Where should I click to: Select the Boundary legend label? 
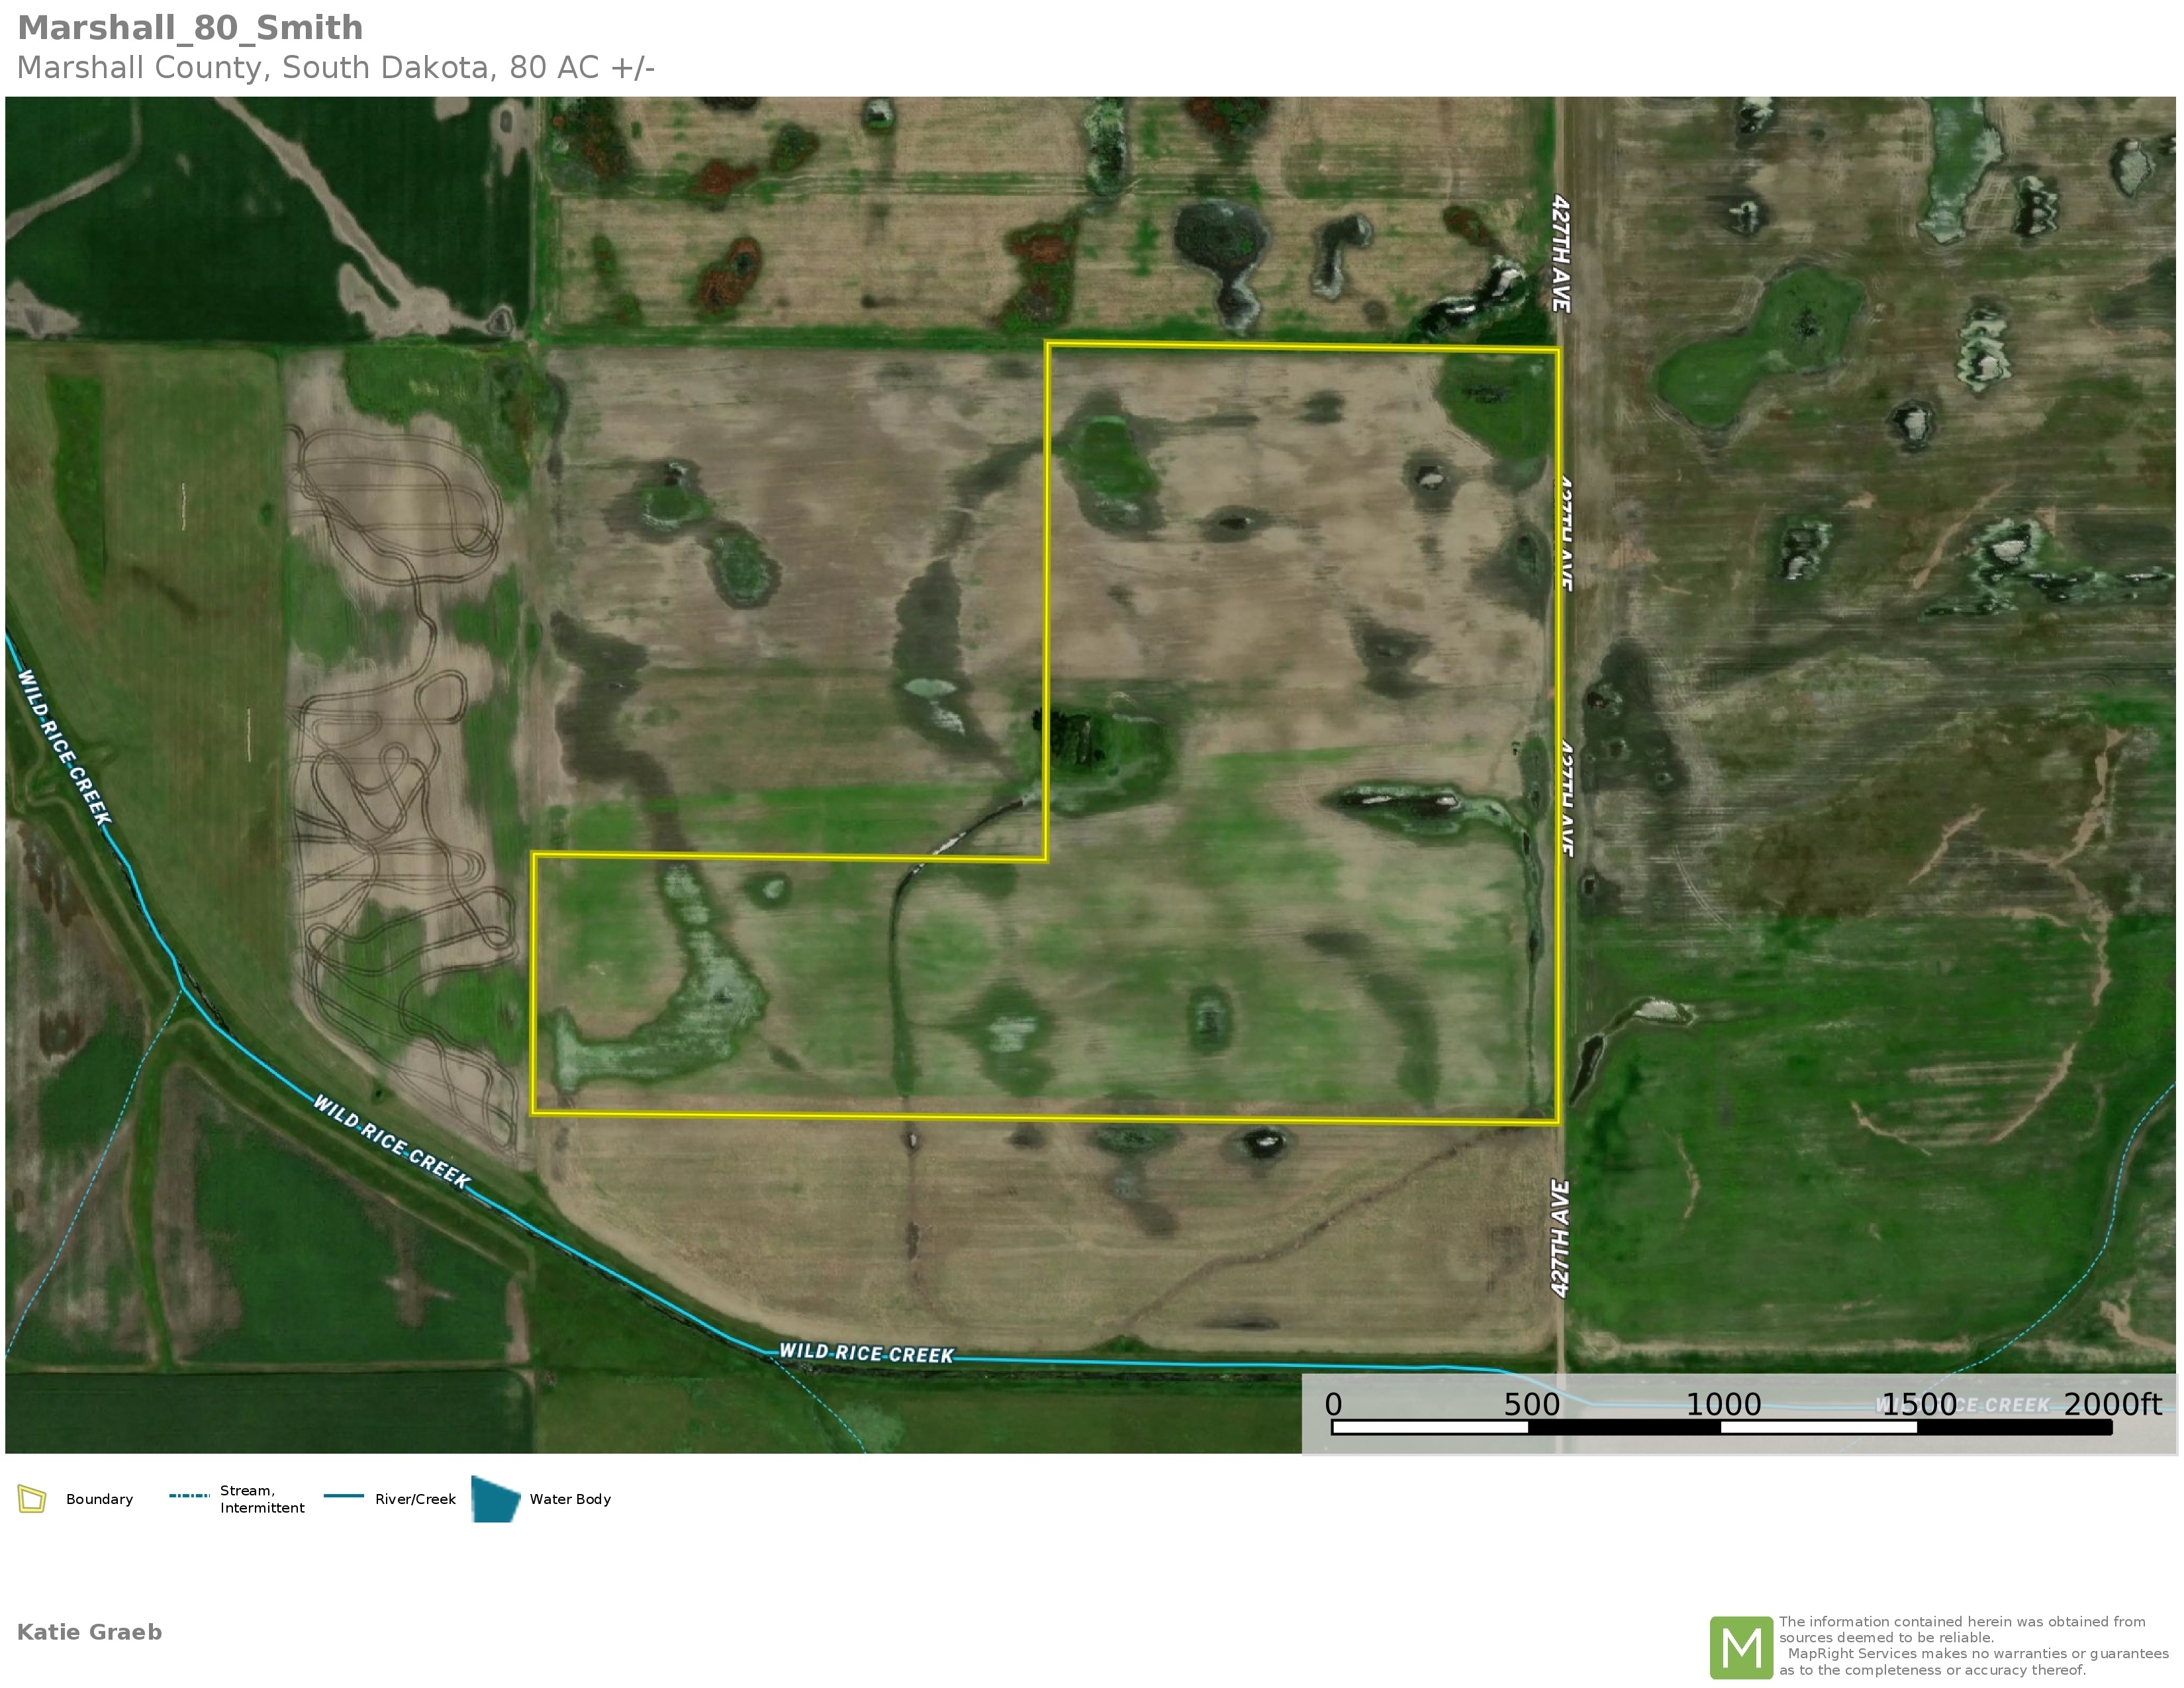99,1499
